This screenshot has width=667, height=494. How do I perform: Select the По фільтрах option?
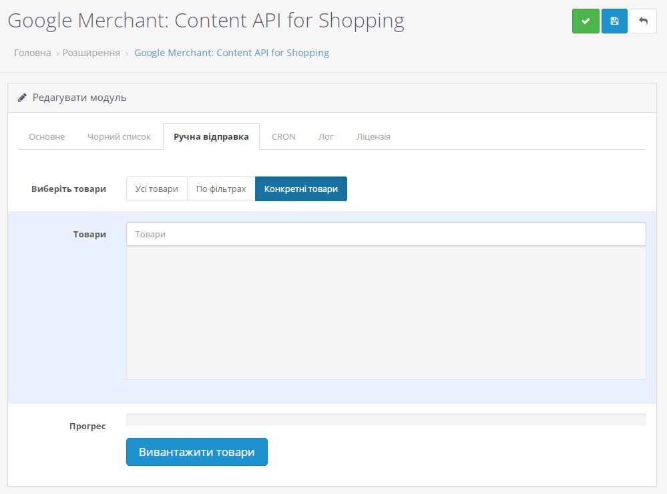click(x=220, y=189)
